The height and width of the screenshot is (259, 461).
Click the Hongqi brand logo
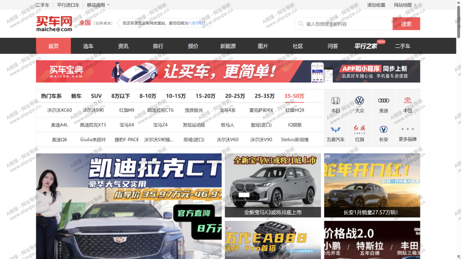360,129
